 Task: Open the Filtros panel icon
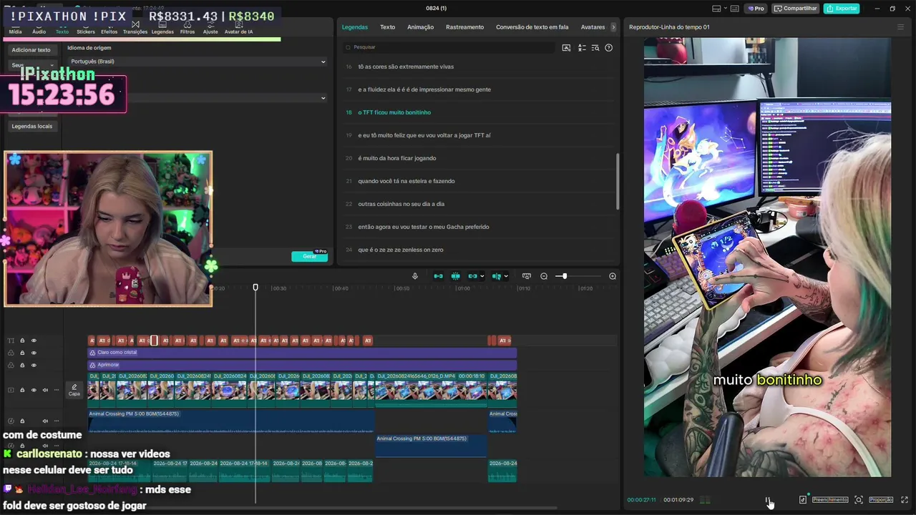coord(187,29)
